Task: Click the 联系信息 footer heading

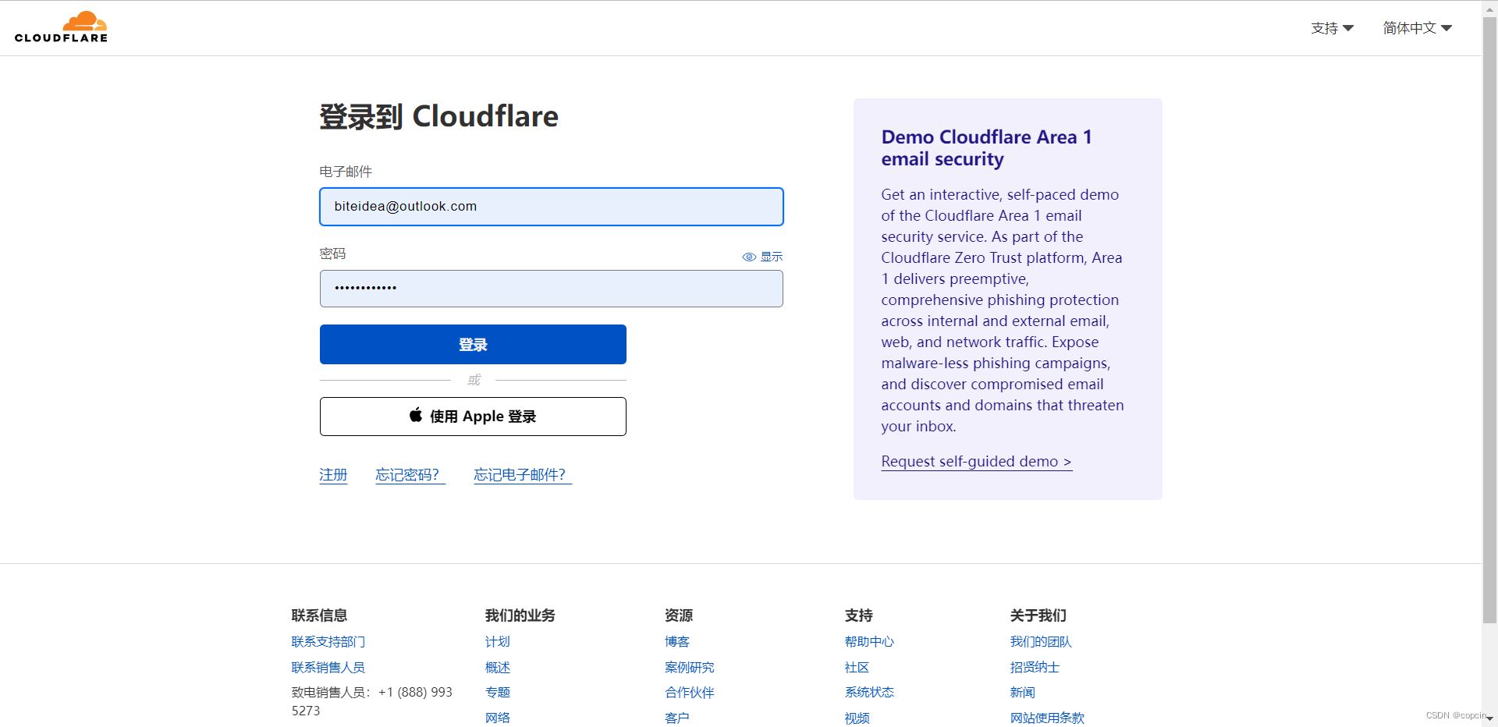Action: pos(319,615)
